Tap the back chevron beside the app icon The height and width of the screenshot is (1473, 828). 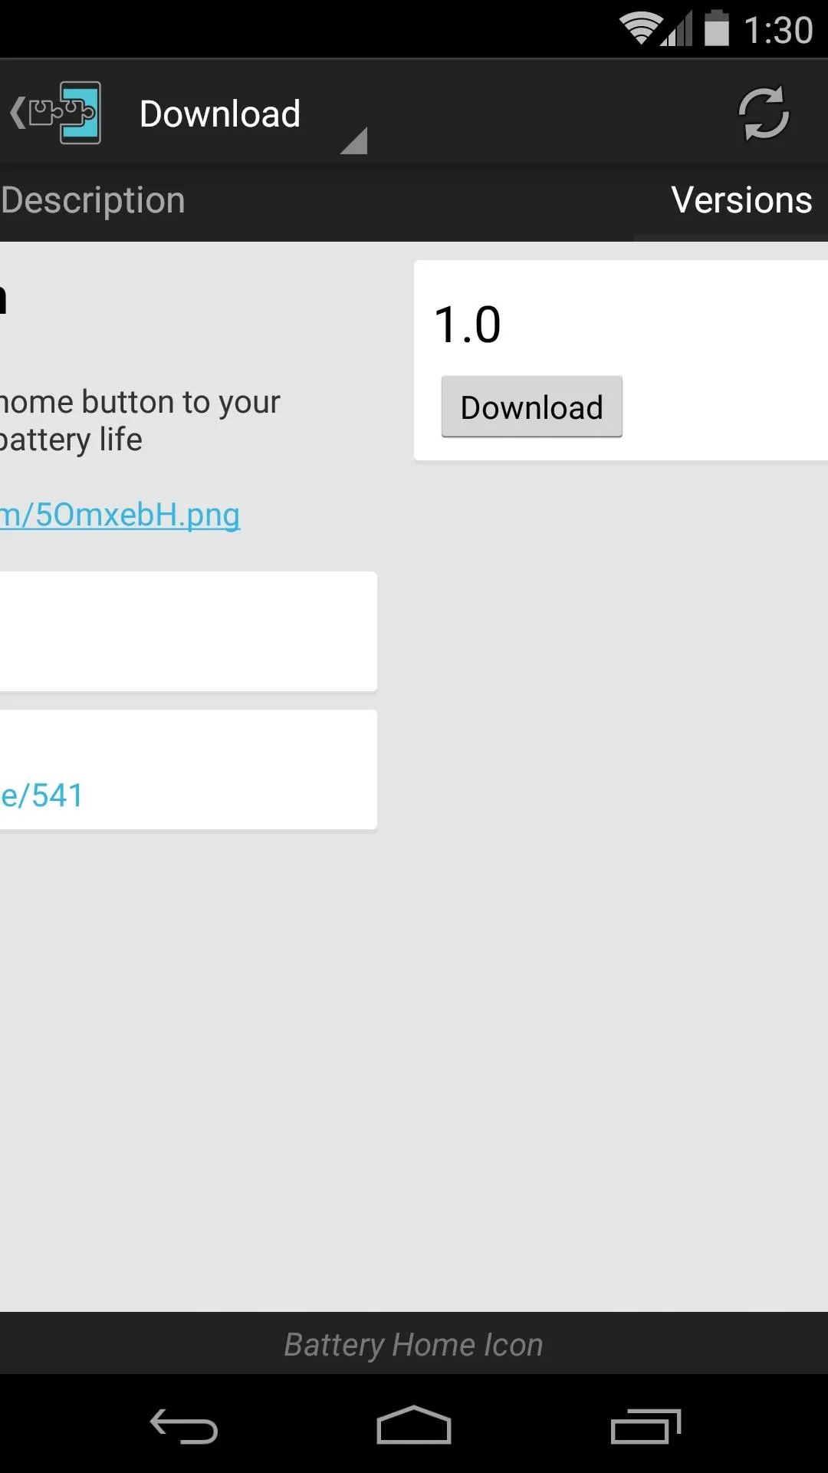(x=17, y=113)
